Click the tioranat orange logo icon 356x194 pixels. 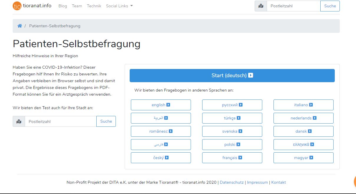[17, 6]
